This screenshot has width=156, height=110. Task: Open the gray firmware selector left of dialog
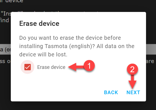click(x=5, y=49)
